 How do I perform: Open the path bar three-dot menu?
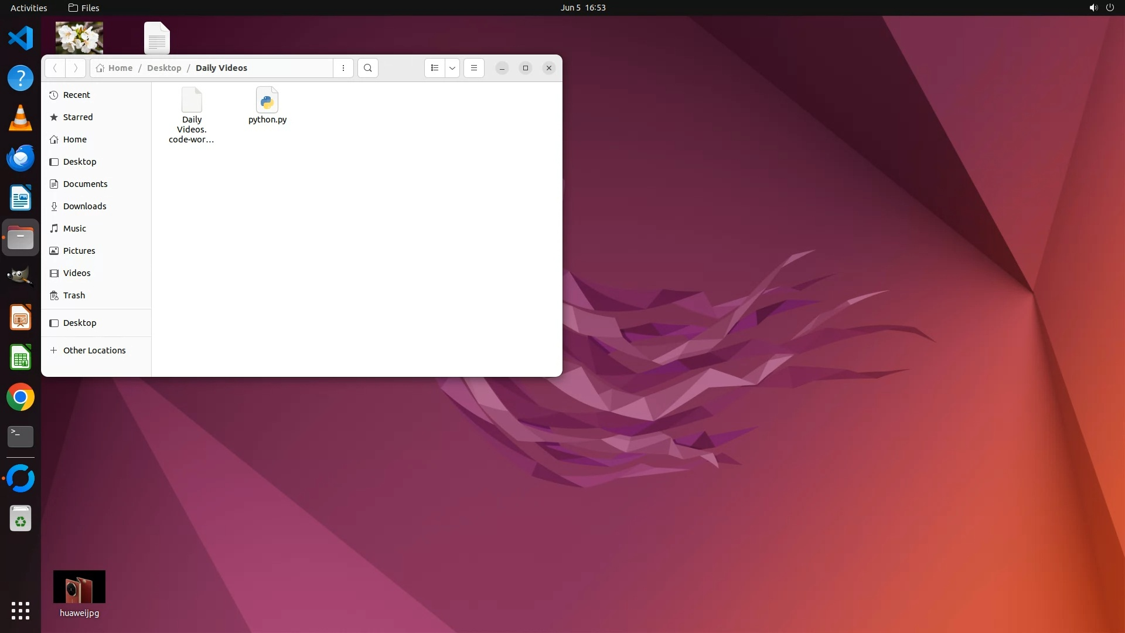[x=343, y=68]
